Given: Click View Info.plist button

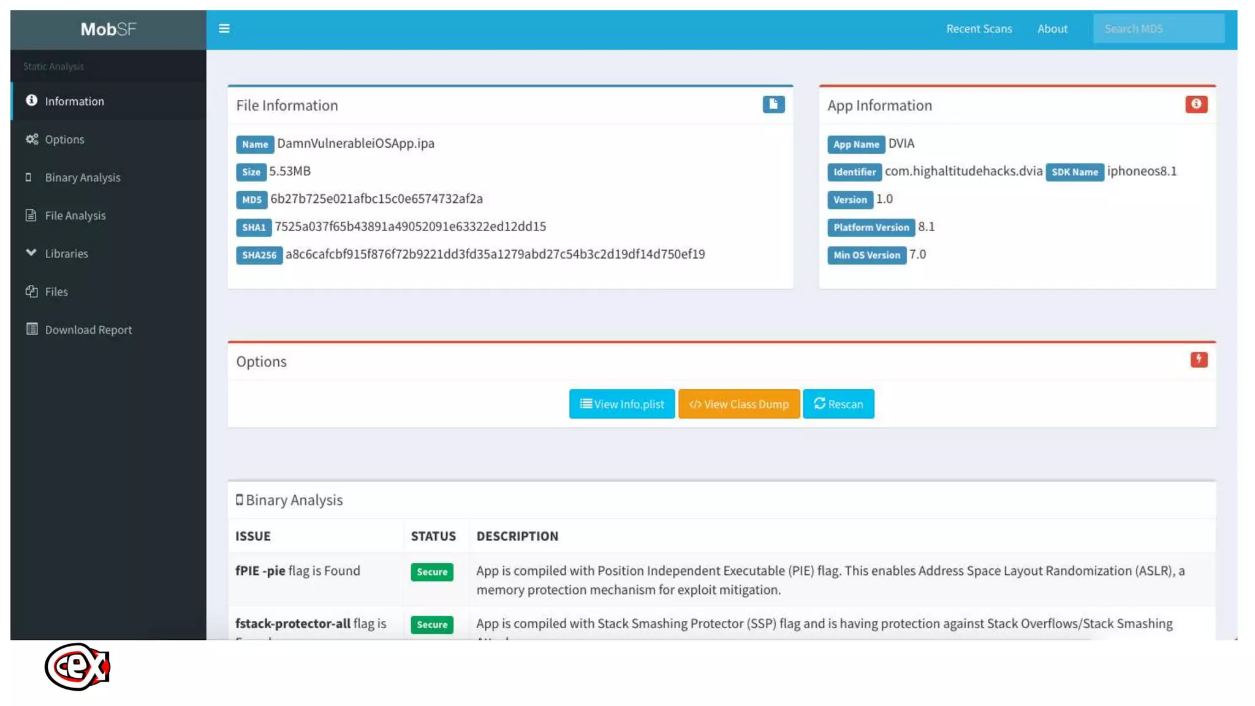Looking at the screenshot, I should pos(621,404).
